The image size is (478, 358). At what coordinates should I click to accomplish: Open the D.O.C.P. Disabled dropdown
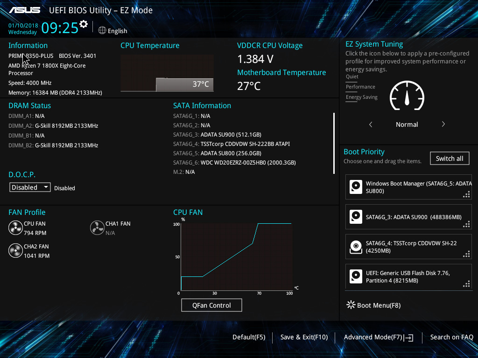tap(30, 187)
